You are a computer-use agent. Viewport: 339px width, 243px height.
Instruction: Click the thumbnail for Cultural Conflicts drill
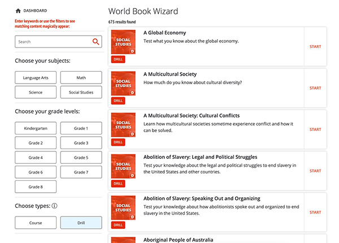coord(123,125)
